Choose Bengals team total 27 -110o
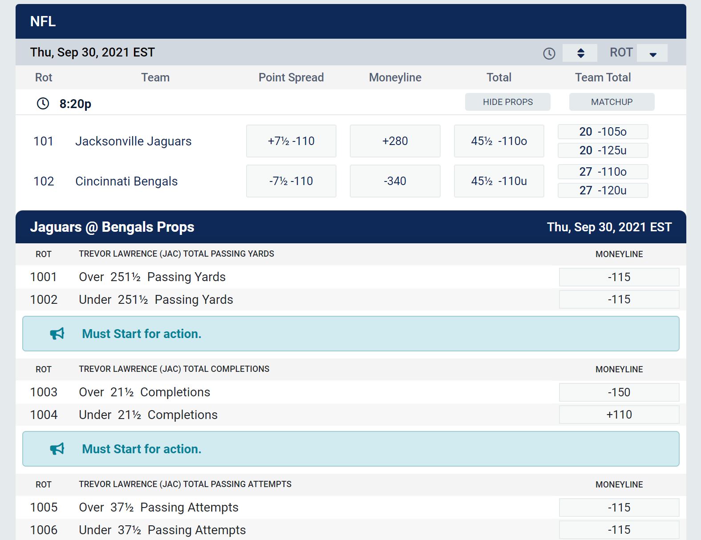 pyautogui.click(x=603, y=172)
